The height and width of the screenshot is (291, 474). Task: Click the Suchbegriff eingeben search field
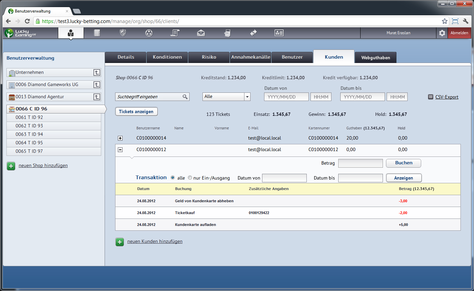click(x=152, y=97)
